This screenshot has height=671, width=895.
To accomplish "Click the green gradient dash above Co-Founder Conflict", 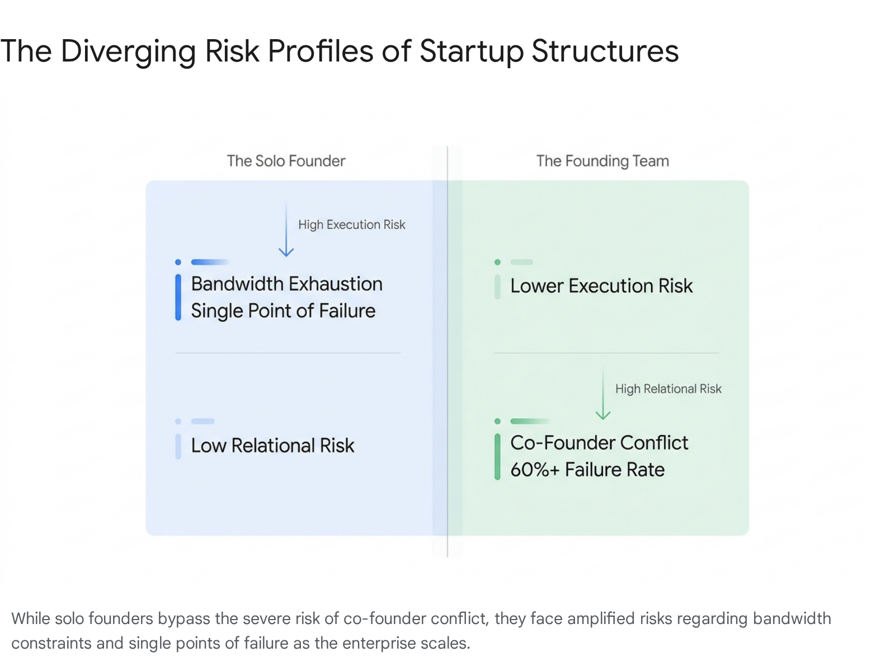I will (x=530, y=421).
